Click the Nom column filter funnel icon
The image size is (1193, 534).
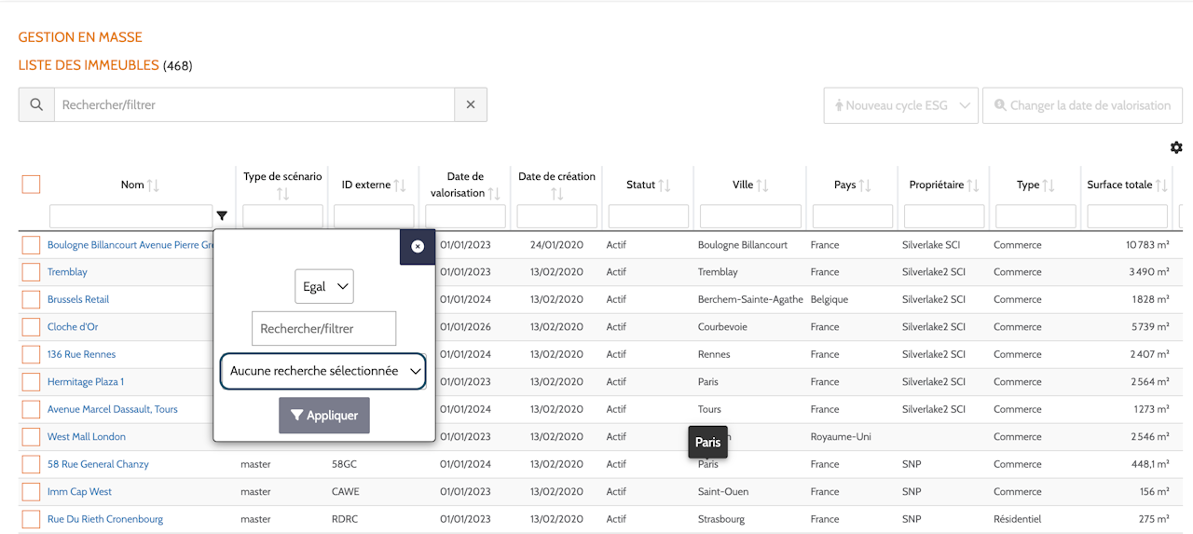pos(222,216)
